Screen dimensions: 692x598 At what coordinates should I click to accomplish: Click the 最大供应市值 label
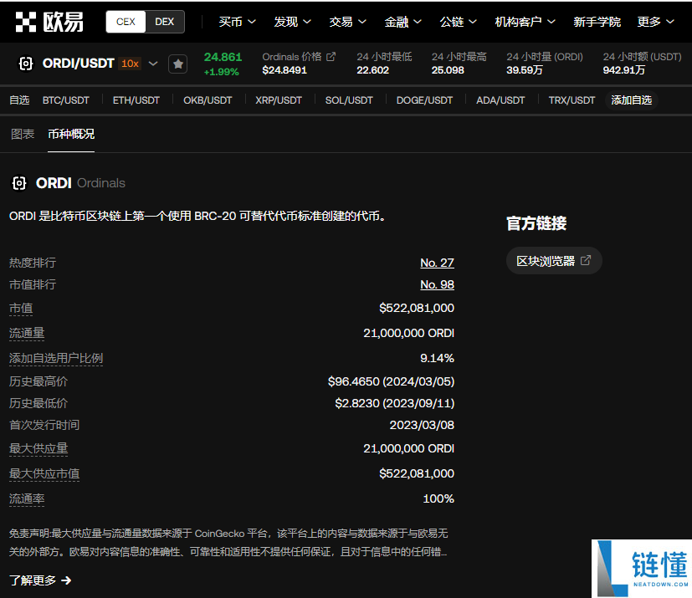44,473
